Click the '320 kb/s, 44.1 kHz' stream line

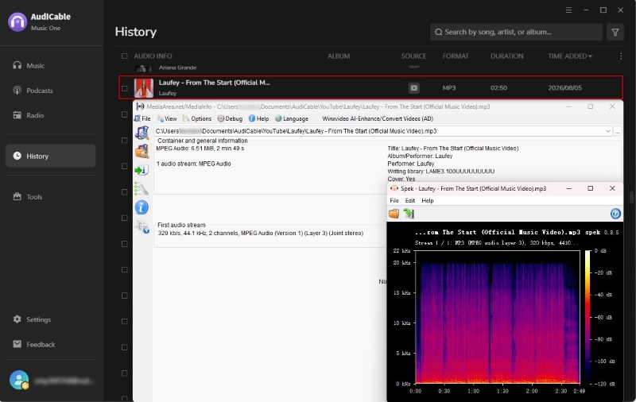261,233
